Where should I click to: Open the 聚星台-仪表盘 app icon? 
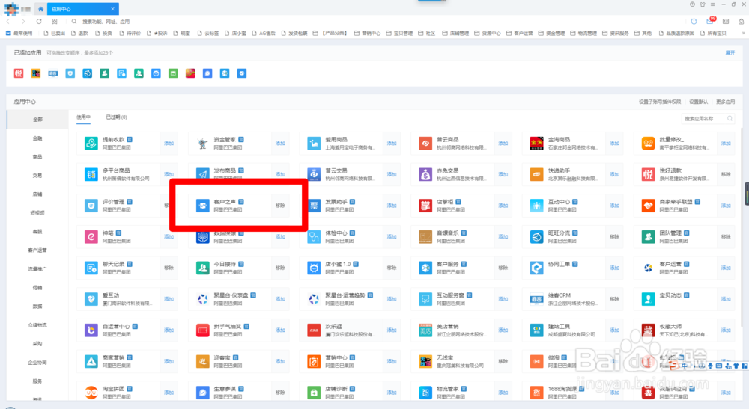coord(202,299)
